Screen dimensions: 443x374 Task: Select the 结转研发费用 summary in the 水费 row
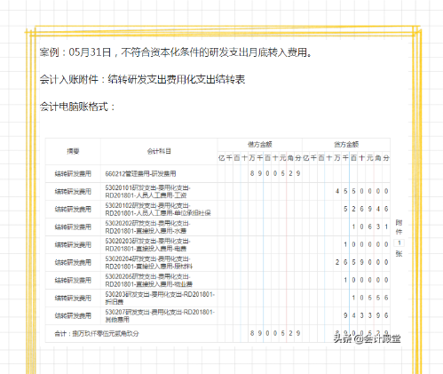tap(73, 227)
